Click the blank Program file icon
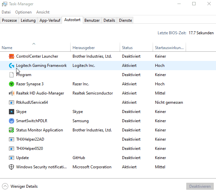Screen dimensions: 216x193 [11, 75]
